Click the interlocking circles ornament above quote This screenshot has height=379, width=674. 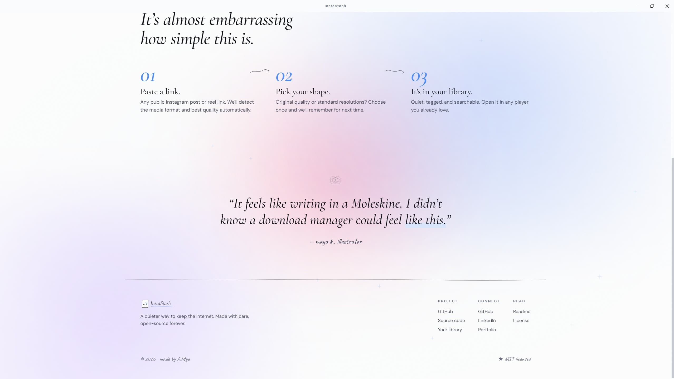pos(335,180)
